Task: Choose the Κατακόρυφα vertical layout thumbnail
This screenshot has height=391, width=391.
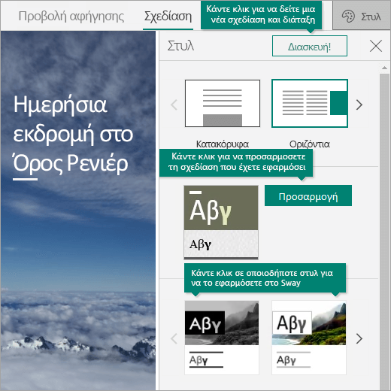Action: coord(223,103)
